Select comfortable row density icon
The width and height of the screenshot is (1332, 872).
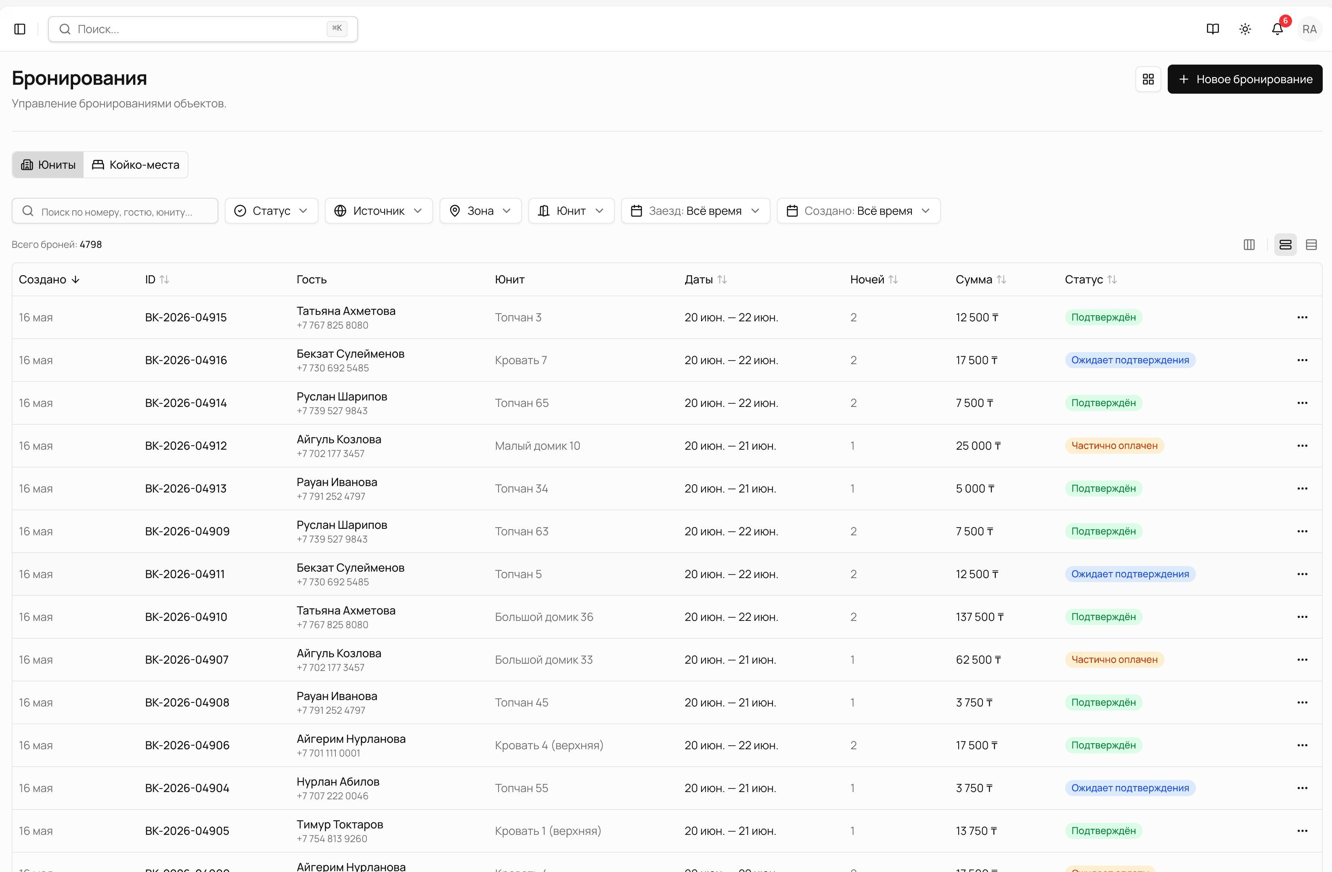coord(1286,245)
